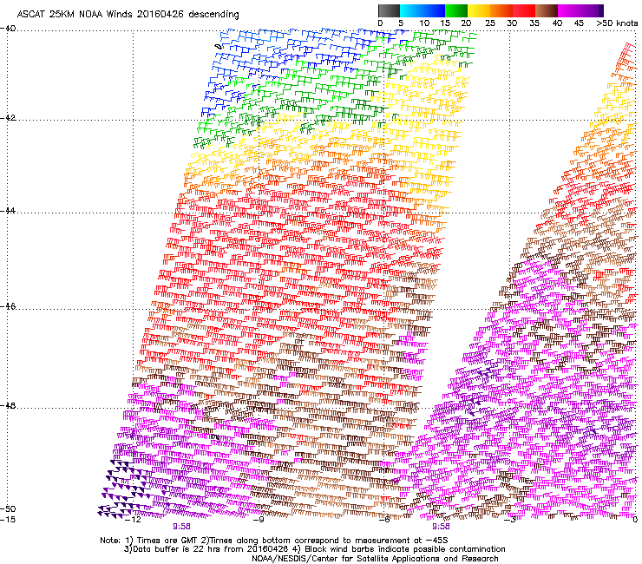The image size is (642, 564).
Task: Click the title 'ASCAT 25KM NOAA Winds 20160426 descending'
Action: point(128,14)
